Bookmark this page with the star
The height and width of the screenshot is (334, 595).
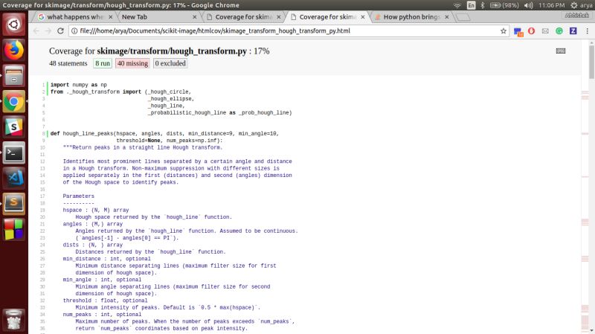504,31
